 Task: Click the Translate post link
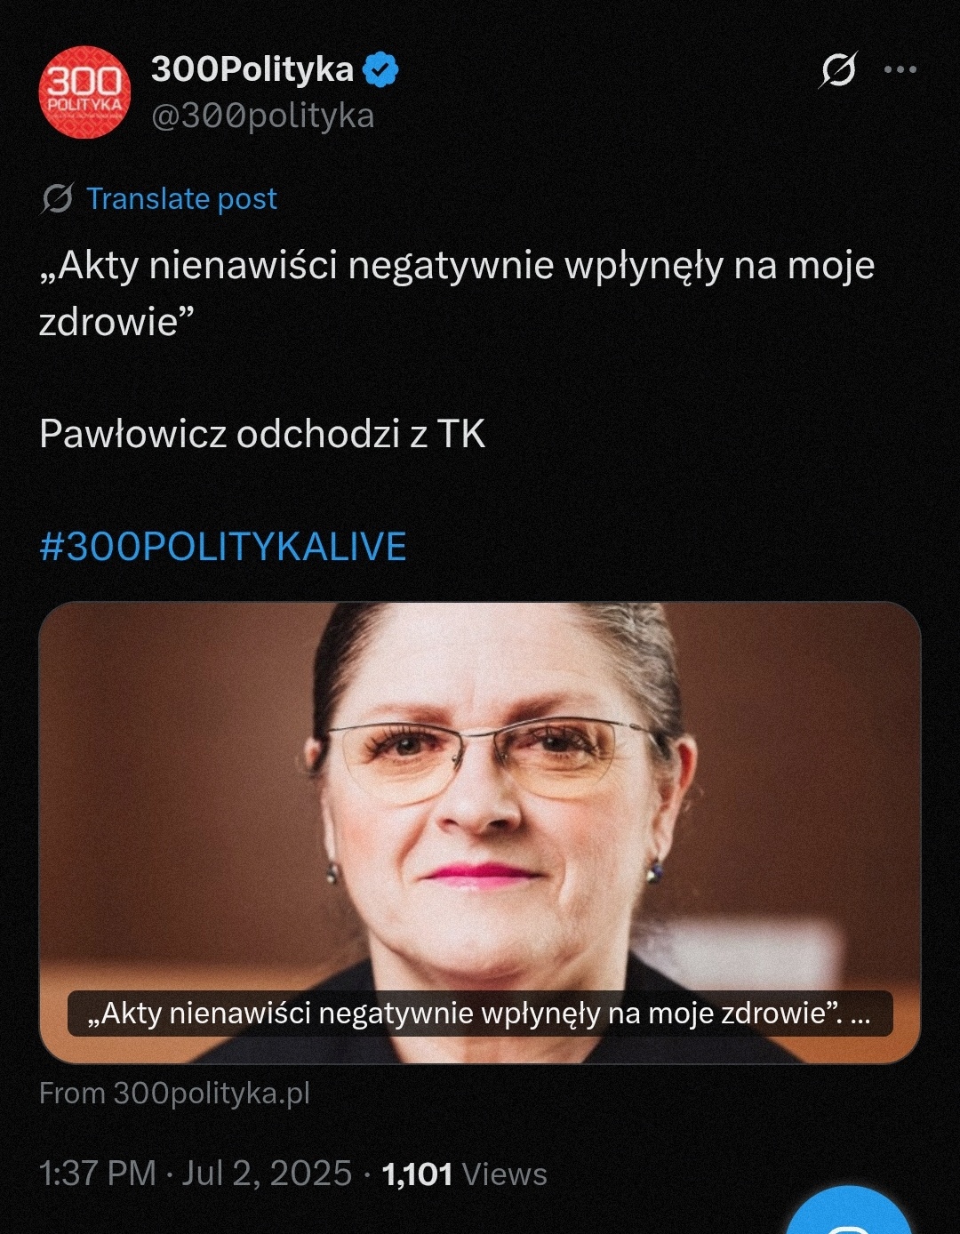click(181, 198)
